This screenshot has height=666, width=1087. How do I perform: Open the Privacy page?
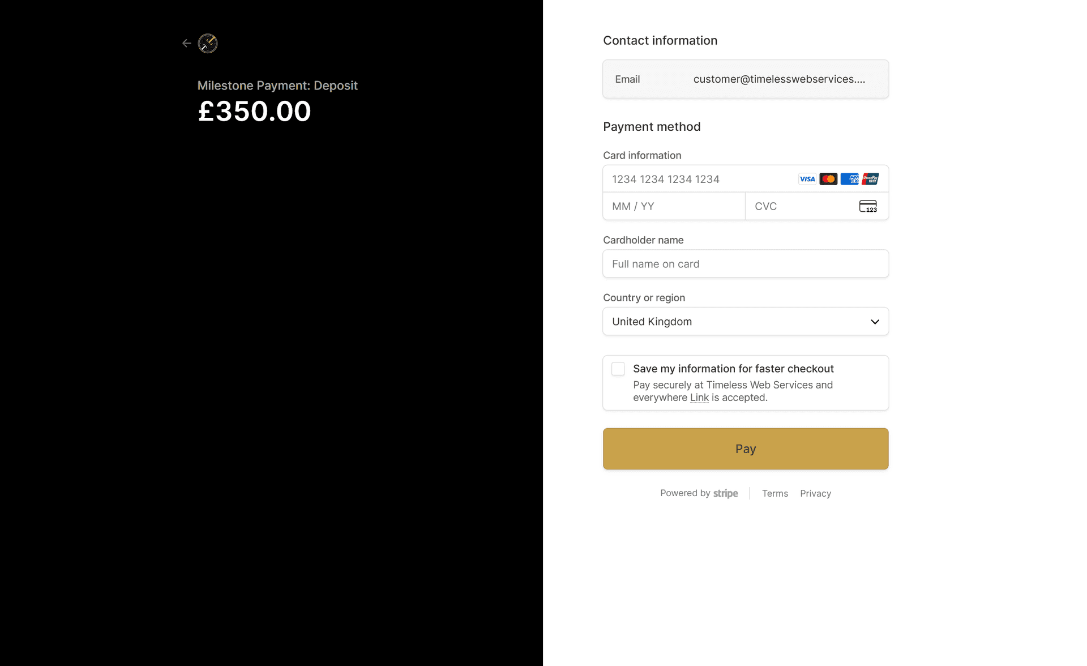point(815,493)
